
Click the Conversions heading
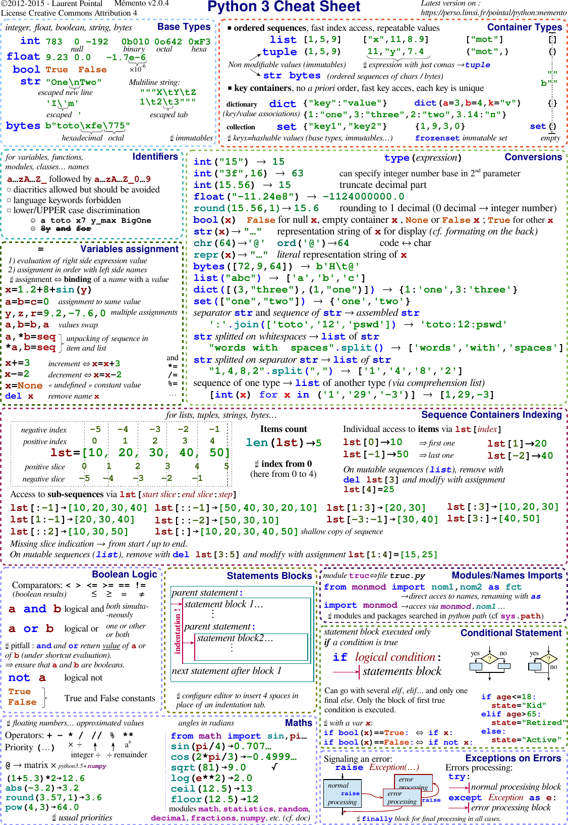point(533,157)
